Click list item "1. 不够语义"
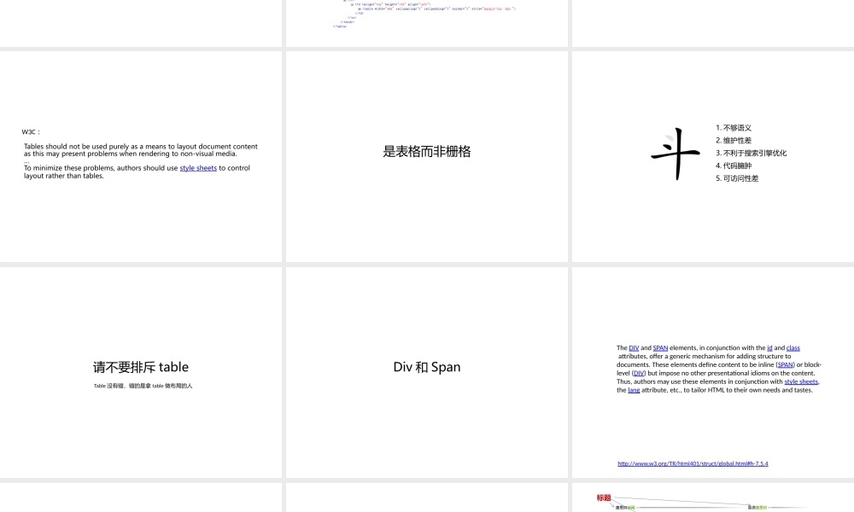The width and height of the screenshot is (854, 512). coord(734,127)
